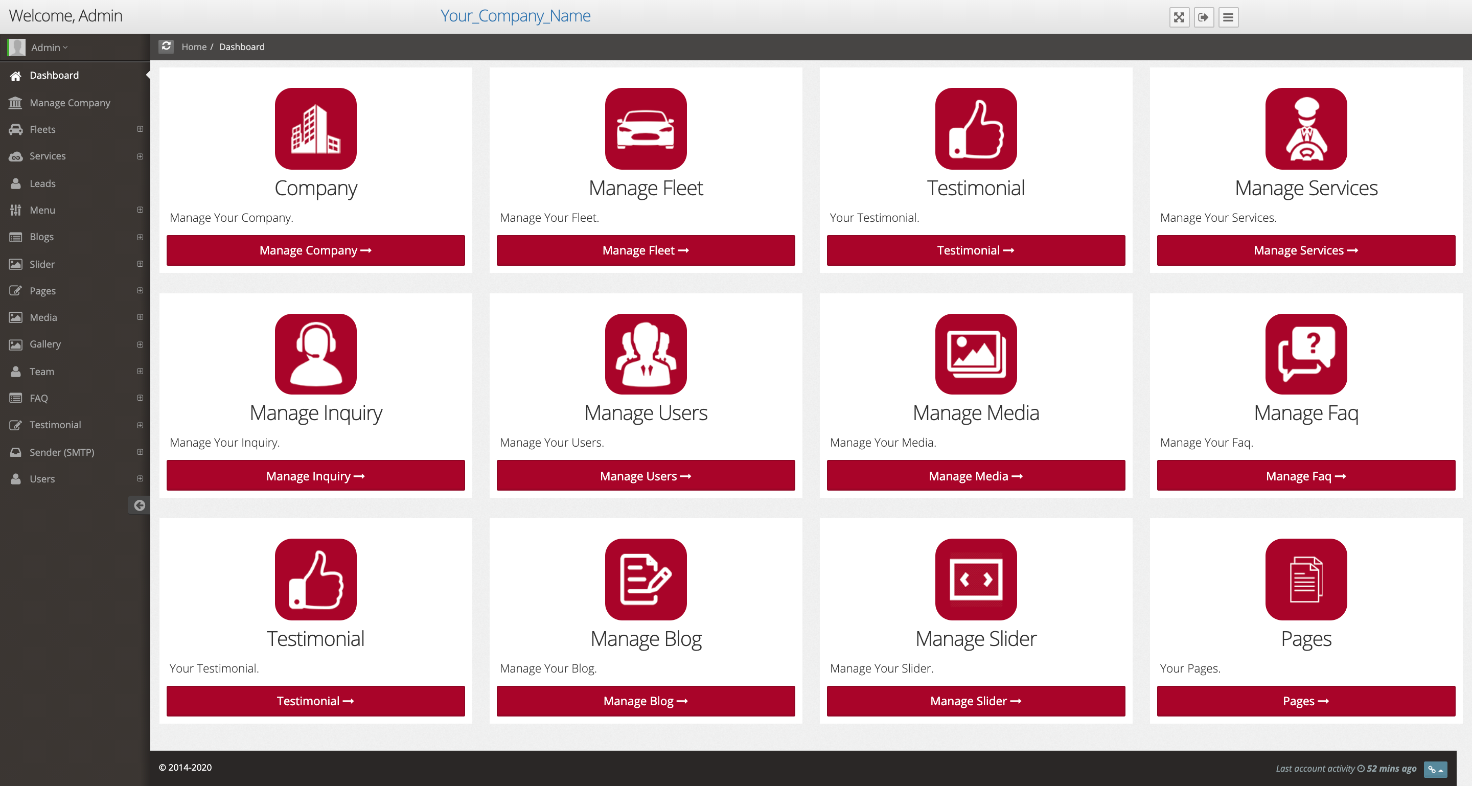Expand the Gallery section in the sidebar
The height and width of the screenshot is (786, 1472).
(140, 344)
